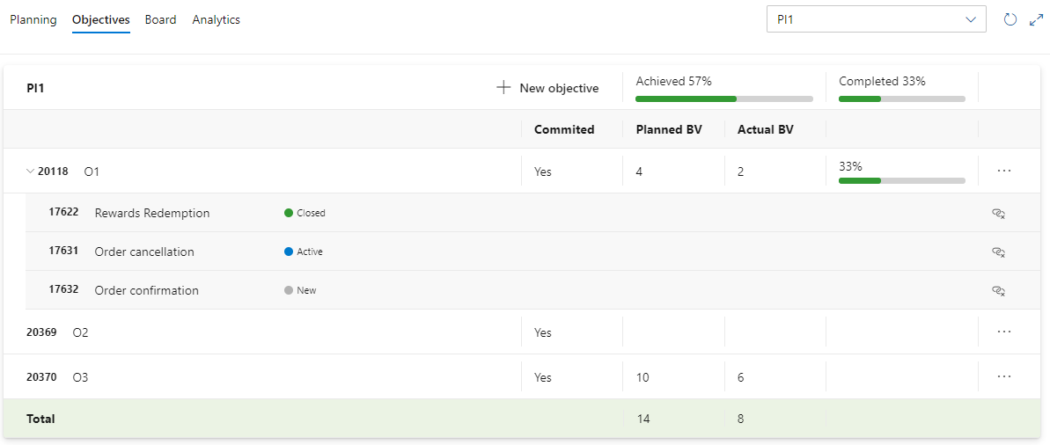Unlink the Order cancellation work item

tap(998, 252)
